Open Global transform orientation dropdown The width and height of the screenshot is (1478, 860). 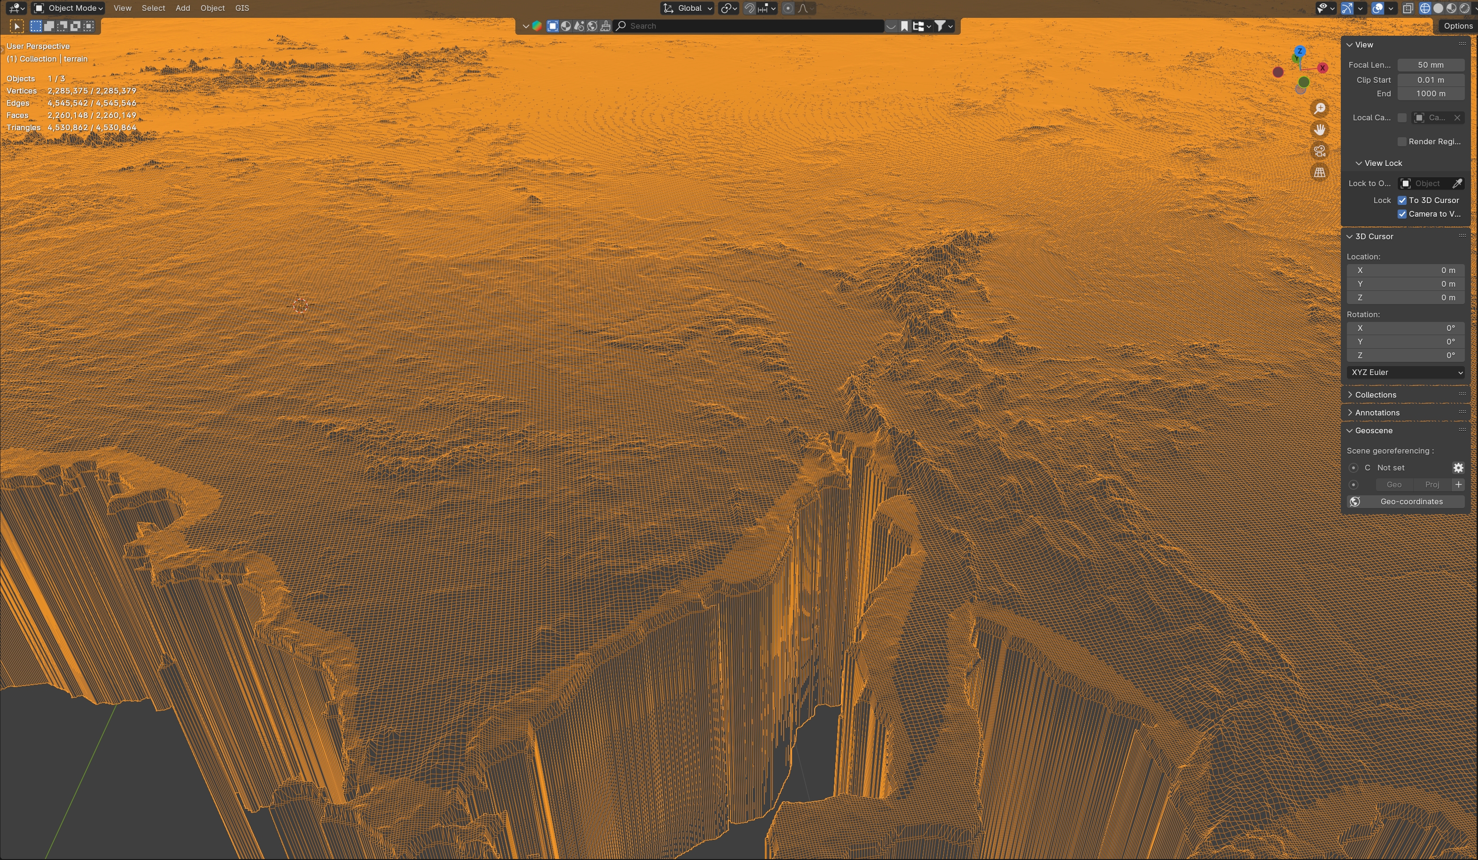pyautogui.click(x=687, y=8)
